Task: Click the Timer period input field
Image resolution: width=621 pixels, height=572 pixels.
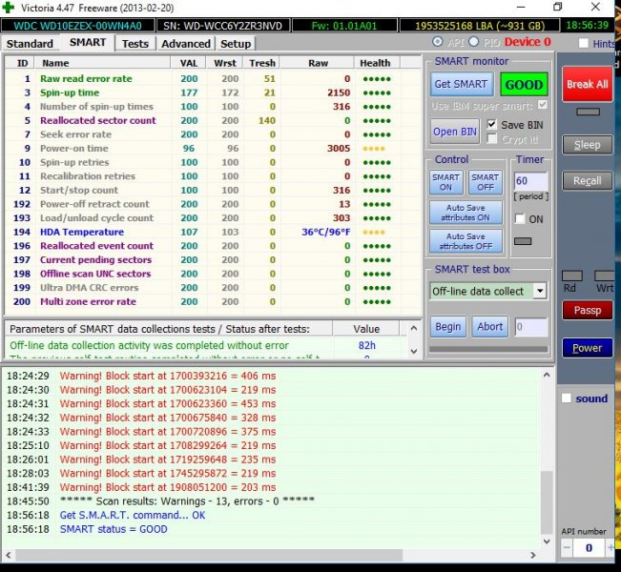Action: (x=529, y=180)
